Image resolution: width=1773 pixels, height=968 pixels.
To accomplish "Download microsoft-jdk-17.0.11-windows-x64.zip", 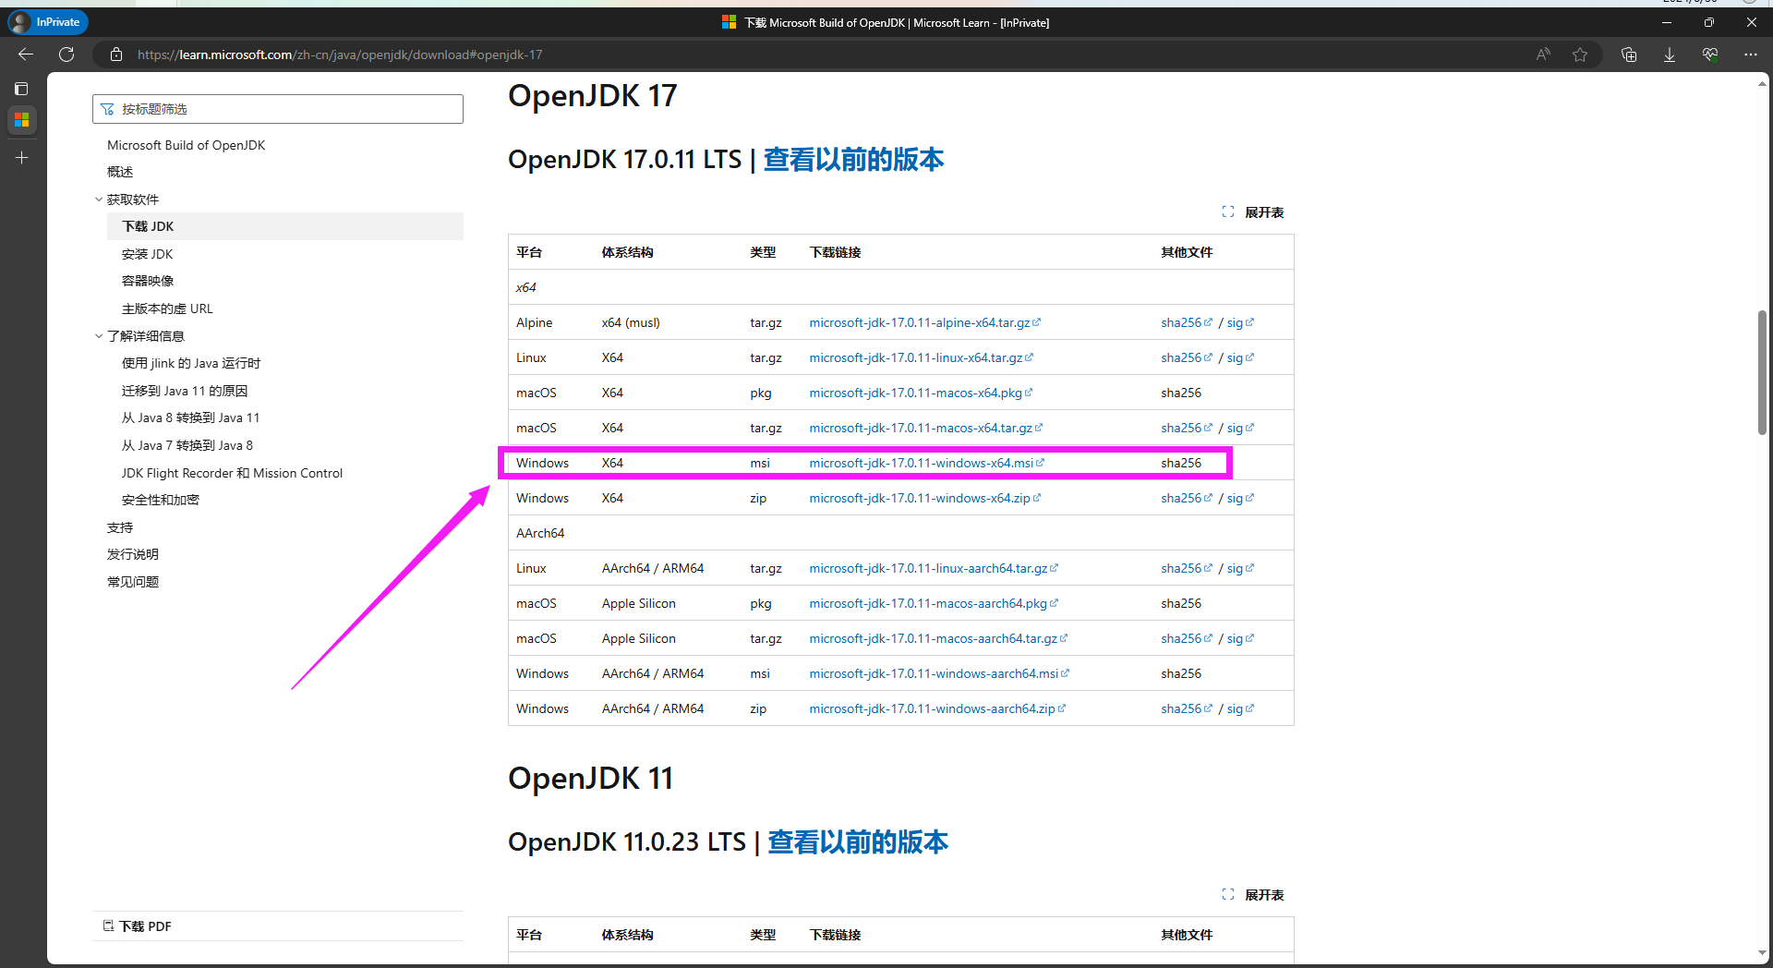I will pyautogui.click(x=924, y=498).
